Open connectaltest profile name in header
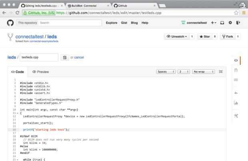The width and height of the screenshot is (248, 161). tap(196, 23)
